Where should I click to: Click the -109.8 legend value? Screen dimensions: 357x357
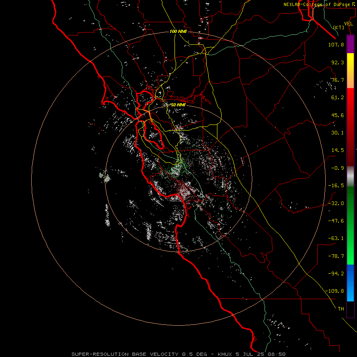pyautogui.click(x=334, y=291)
